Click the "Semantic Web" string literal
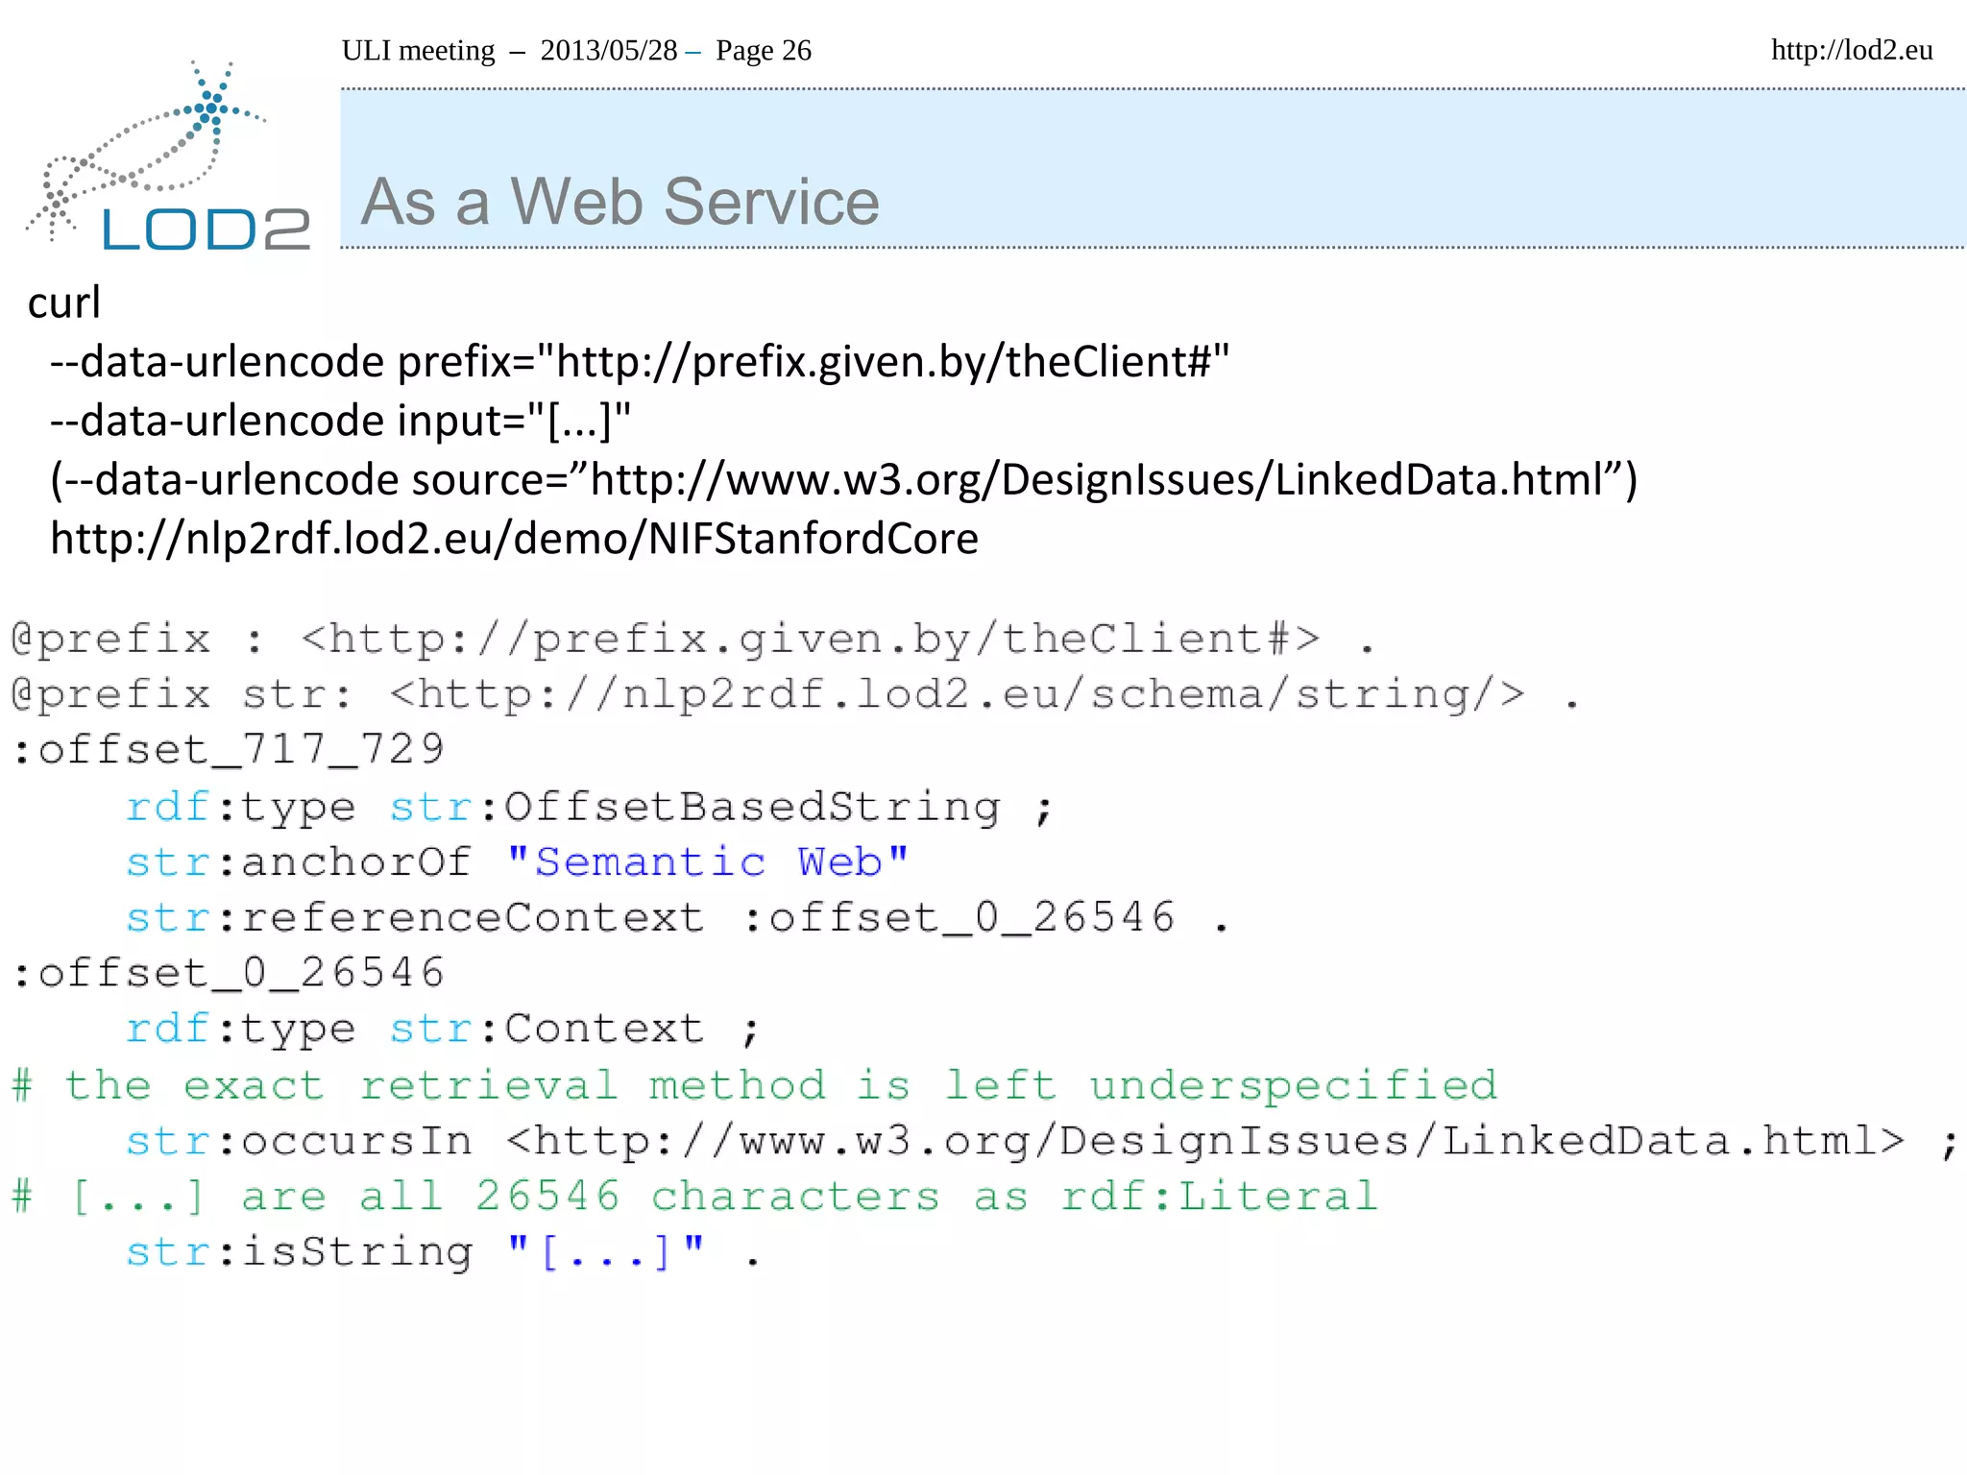The image size is (1967, 1475). click(x=708, y=862)
